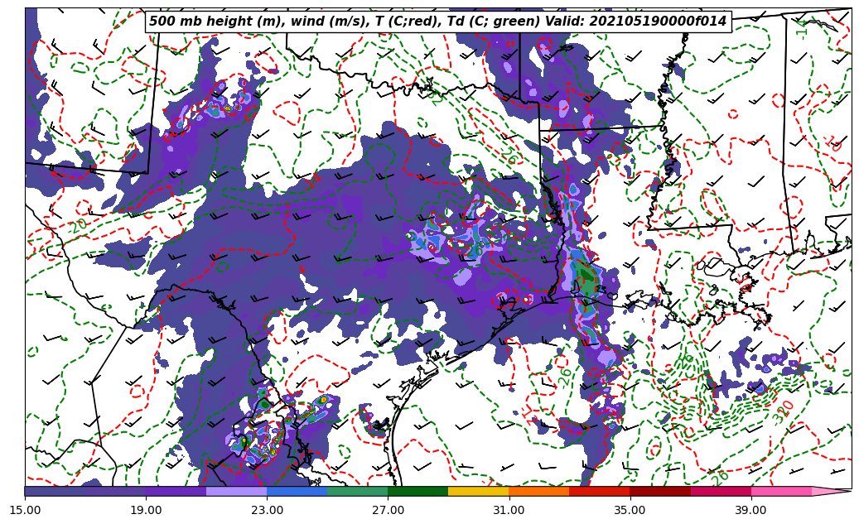The width and height of the screenshot is (859, 524).
Task: Click the dark green colorbar segment
Action: (417, 491)
